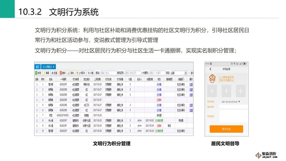Select the radio button for row 1

click(37, 84)
